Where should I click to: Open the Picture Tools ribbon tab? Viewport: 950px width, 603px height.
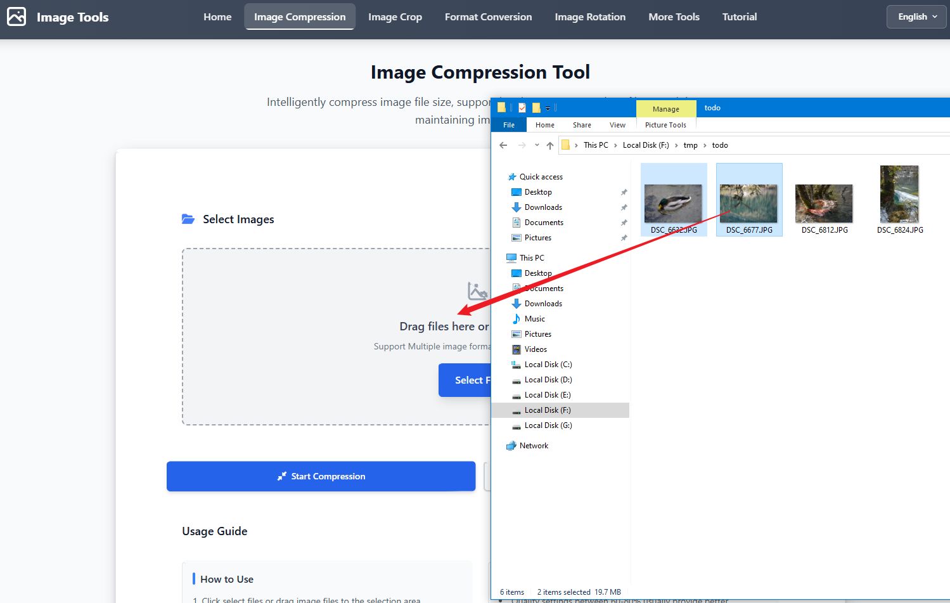pos(665,125)
